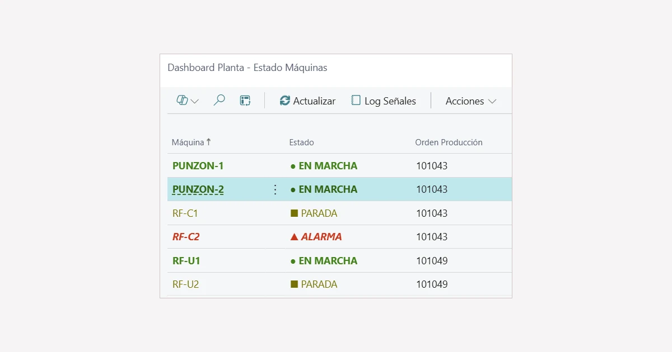Open the PUNZON-1 machine link
Viewport: 672px width, 352px height.
pos(198,166)
